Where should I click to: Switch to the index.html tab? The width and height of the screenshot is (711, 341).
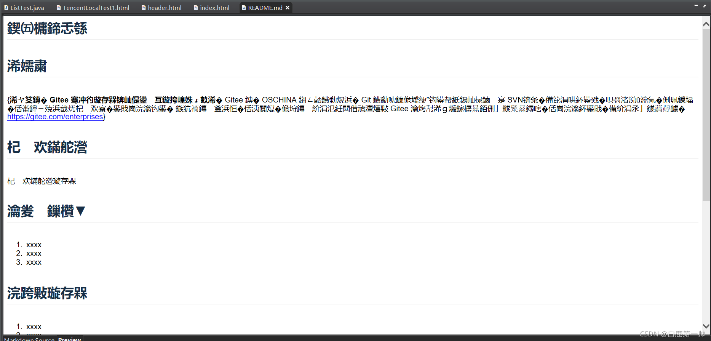pyautogui.click(x=212, y=8)
